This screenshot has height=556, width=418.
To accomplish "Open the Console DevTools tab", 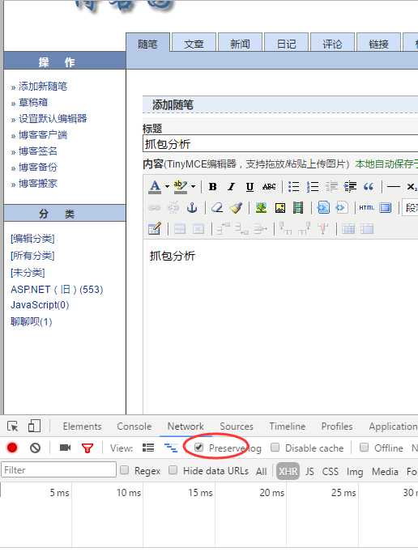I will (x=134, y=427).
